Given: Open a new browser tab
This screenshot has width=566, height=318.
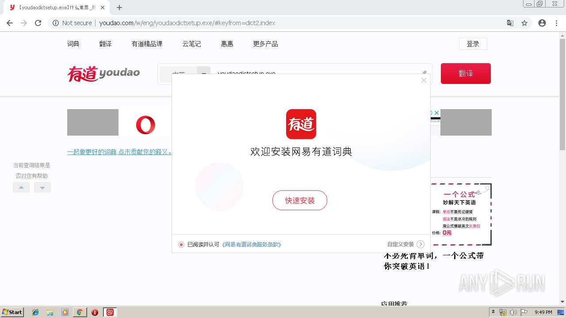Looking at the screenshot, I should coord(119,8).
